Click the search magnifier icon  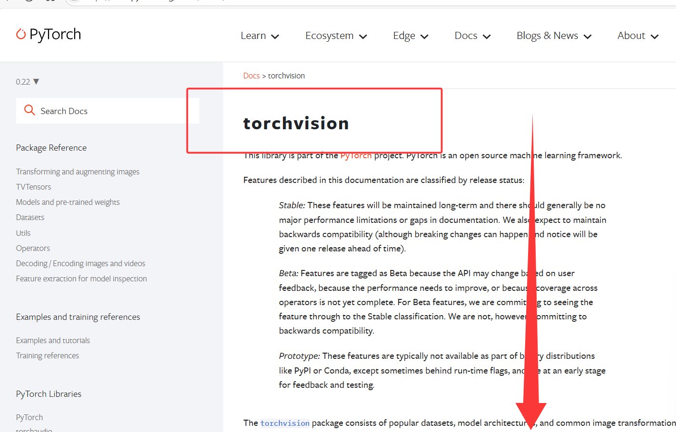point(29,110)
